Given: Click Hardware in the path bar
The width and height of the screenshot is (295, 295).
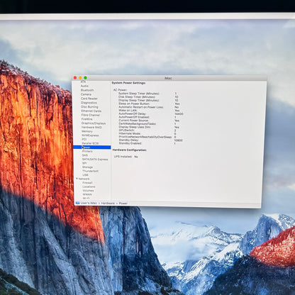Looking at the screenshot, I should point(108,204).
